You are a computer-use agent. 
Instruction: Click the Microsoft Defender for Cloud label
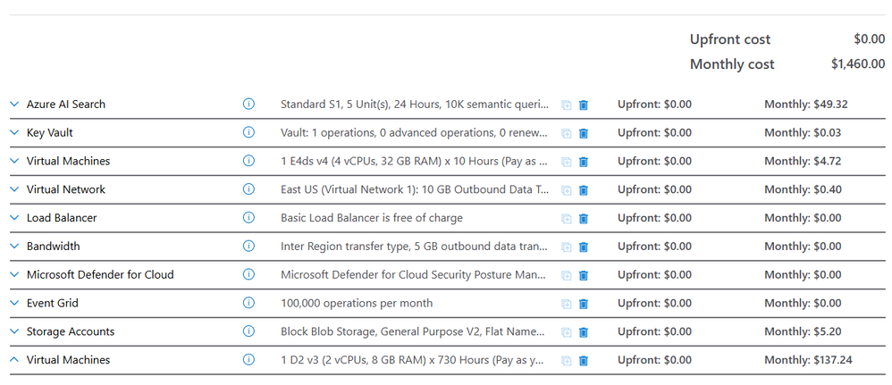point(100,275)
